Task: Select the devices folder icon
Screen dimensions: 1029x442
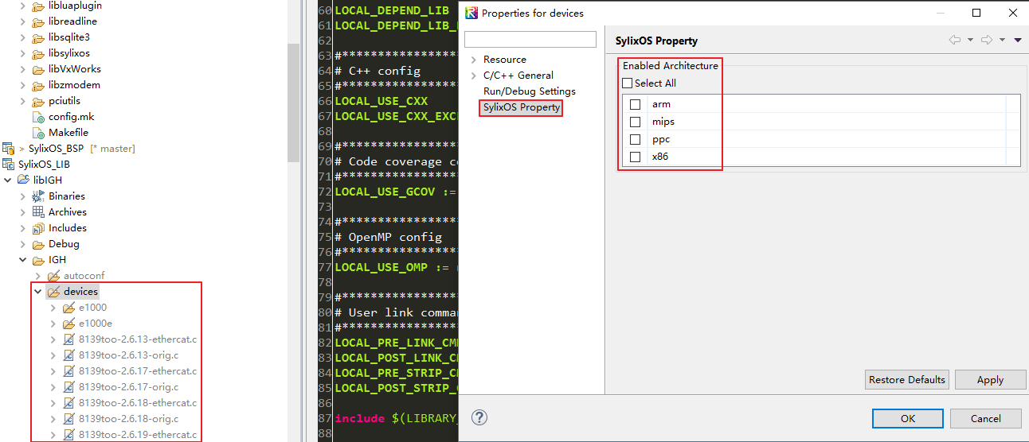Action: click(53, 292)
